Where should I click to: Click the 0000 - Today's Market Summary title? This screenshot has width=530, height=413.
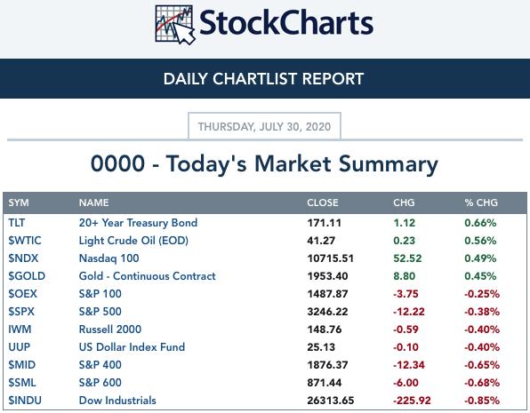tap(264, 164)
